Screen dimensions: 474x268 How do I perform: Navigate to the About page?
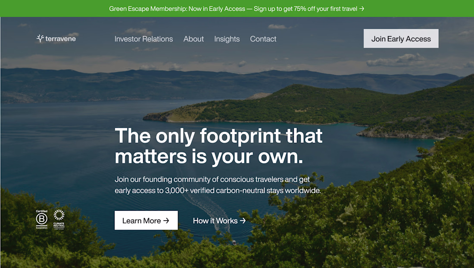(x=193, y=39)
